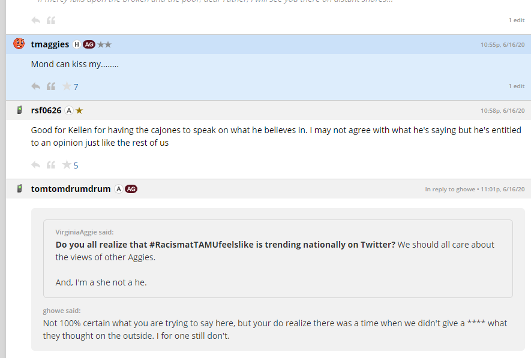The width and height of the screenshot is (531, 358).
Task: Open tomtomdrumdrum's profile link
Action: pyautogui.click(x=71, y=189)
